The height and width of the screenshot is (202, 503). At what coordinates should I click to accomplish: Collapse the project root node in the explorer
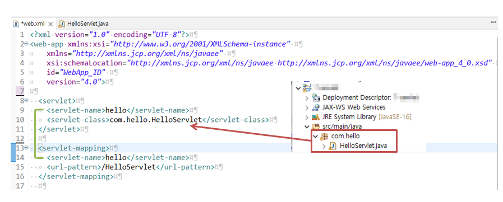click(x=299, y=88)
